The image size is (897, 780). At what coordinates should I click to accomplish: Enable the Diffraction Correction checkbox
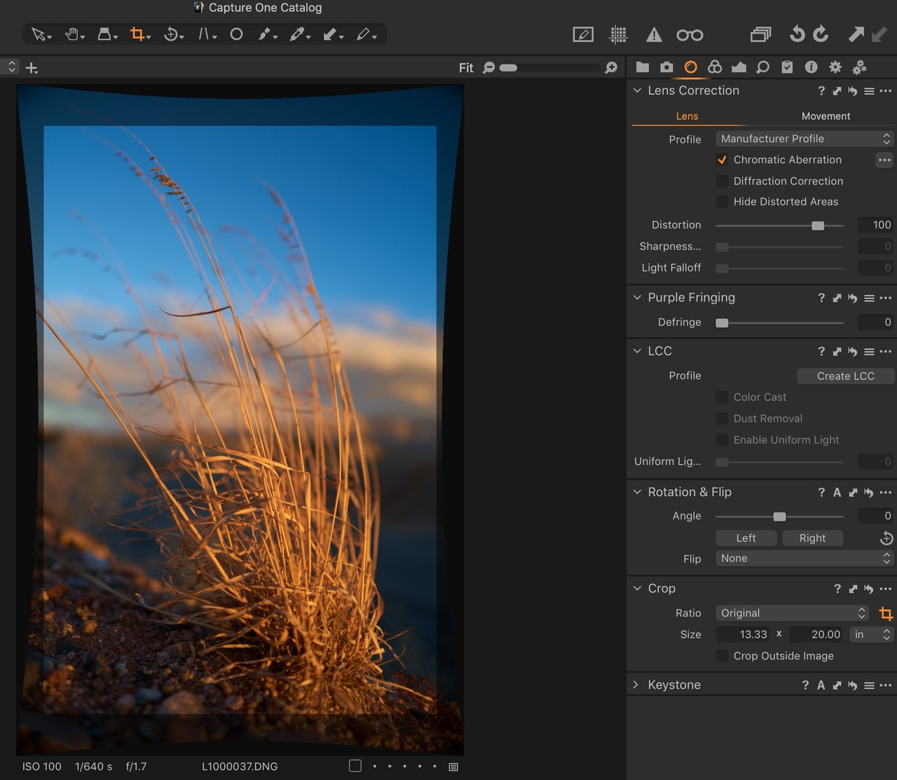click(x=722, y=181)
